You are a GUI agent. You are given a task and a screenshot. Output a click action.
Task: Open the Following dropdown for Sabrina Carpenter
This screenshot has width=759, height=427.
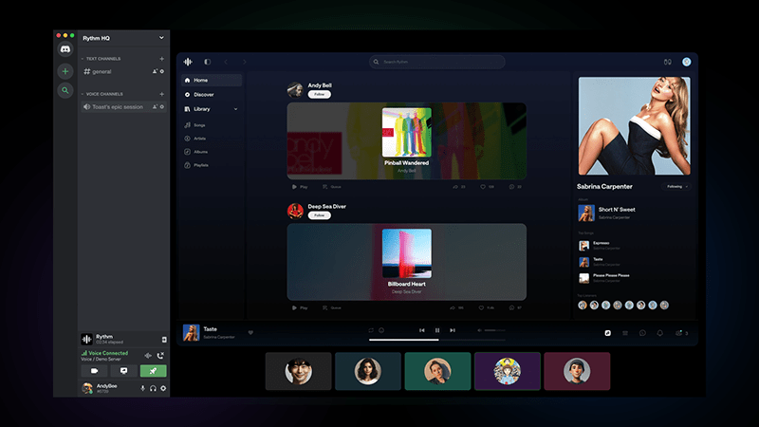tap(676, 186)
